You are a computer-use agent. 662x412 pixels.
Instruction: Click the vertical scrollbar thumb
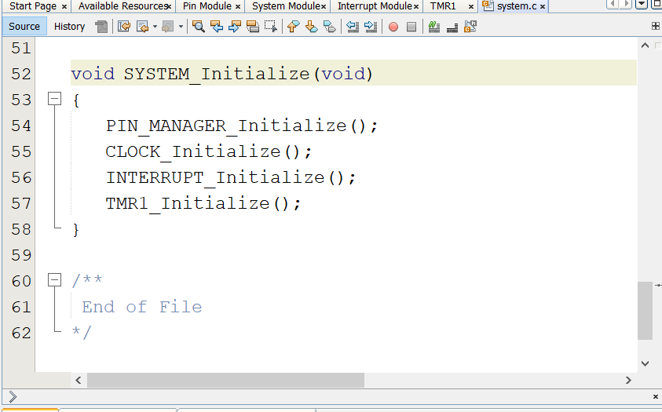[645, 310]
